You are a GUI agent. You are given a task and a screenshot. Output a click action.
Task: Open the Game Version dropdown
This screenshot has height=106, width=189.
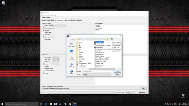[x=131, y=92]
